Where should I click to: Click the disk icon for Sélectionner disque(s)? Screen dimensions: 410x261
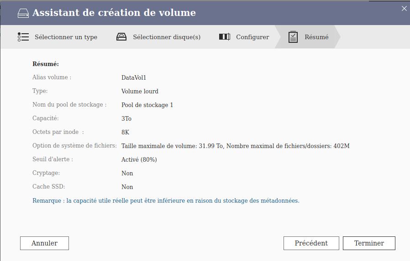[x=121, y=37]
